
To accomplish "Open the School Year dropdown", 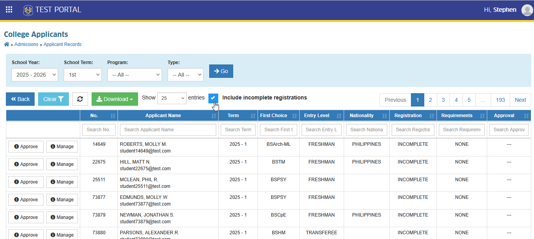I will [35, 75].
